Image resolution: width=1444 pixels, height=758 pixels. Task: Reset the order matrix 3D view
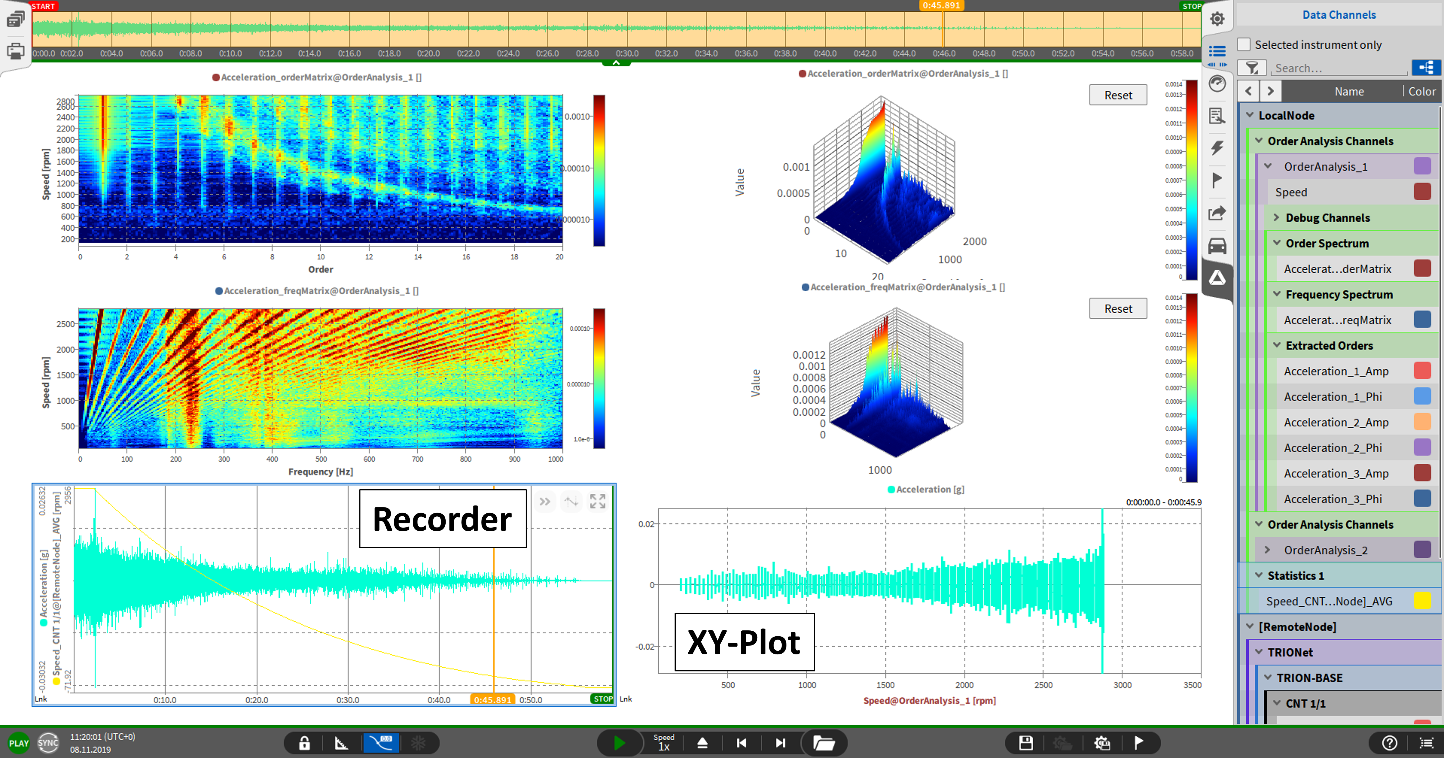click(x=1118, y=95)
